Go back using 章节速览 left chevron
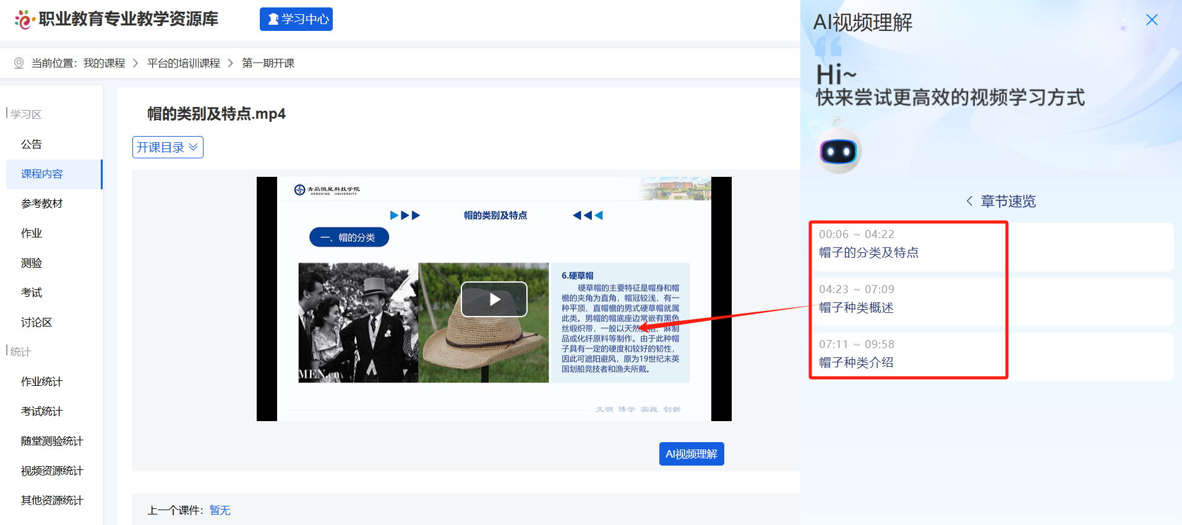Image resolution: width=1182 pixels, height=525 pixels. (969, 201)
